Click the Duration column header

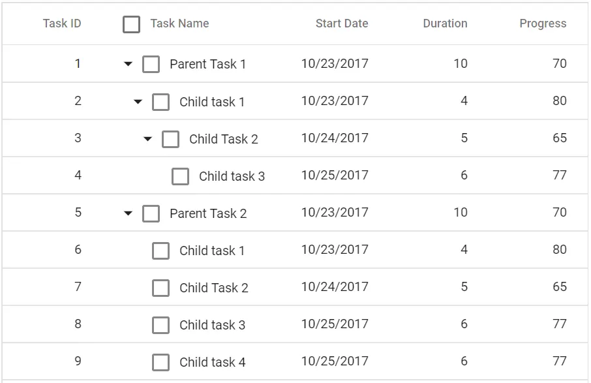(445, 23)
